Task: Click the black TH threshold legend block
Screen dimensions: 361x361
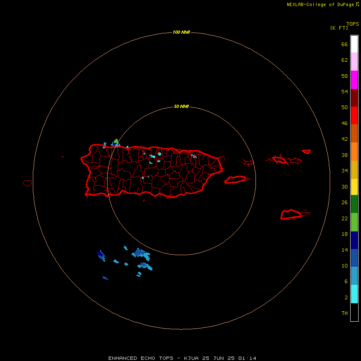Action: pos(354,312)
